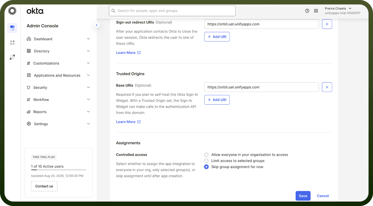Open the help question mark icon
This screenshot has width=373, height=206.
point(307,11)
